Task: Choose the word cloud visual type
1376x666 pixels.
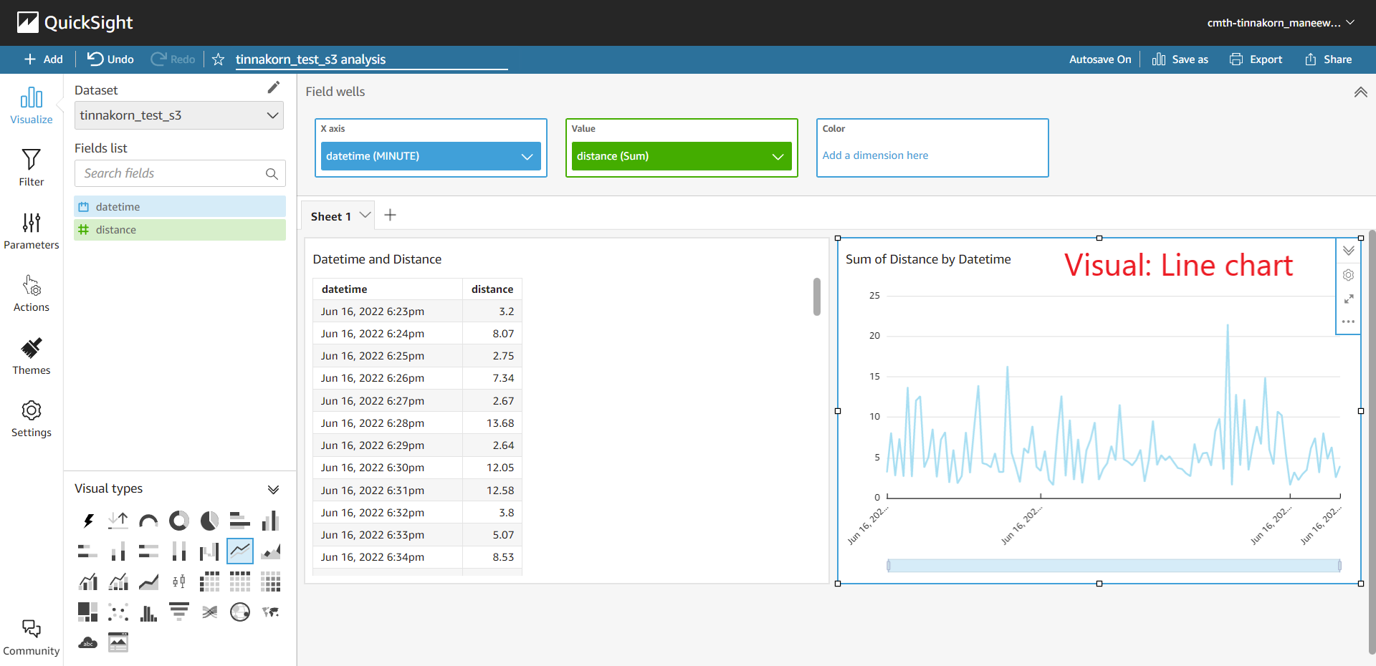Action: pyautogui.click(x=87, y=642)
